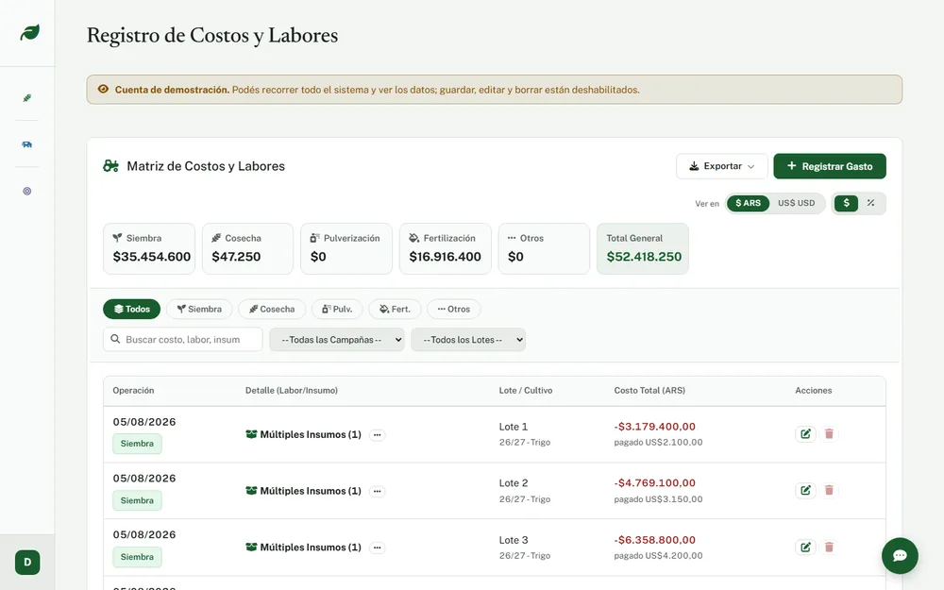
Task: Click the magnifier icon in search box
Action: pyautogui.click(x=115, y=339)
